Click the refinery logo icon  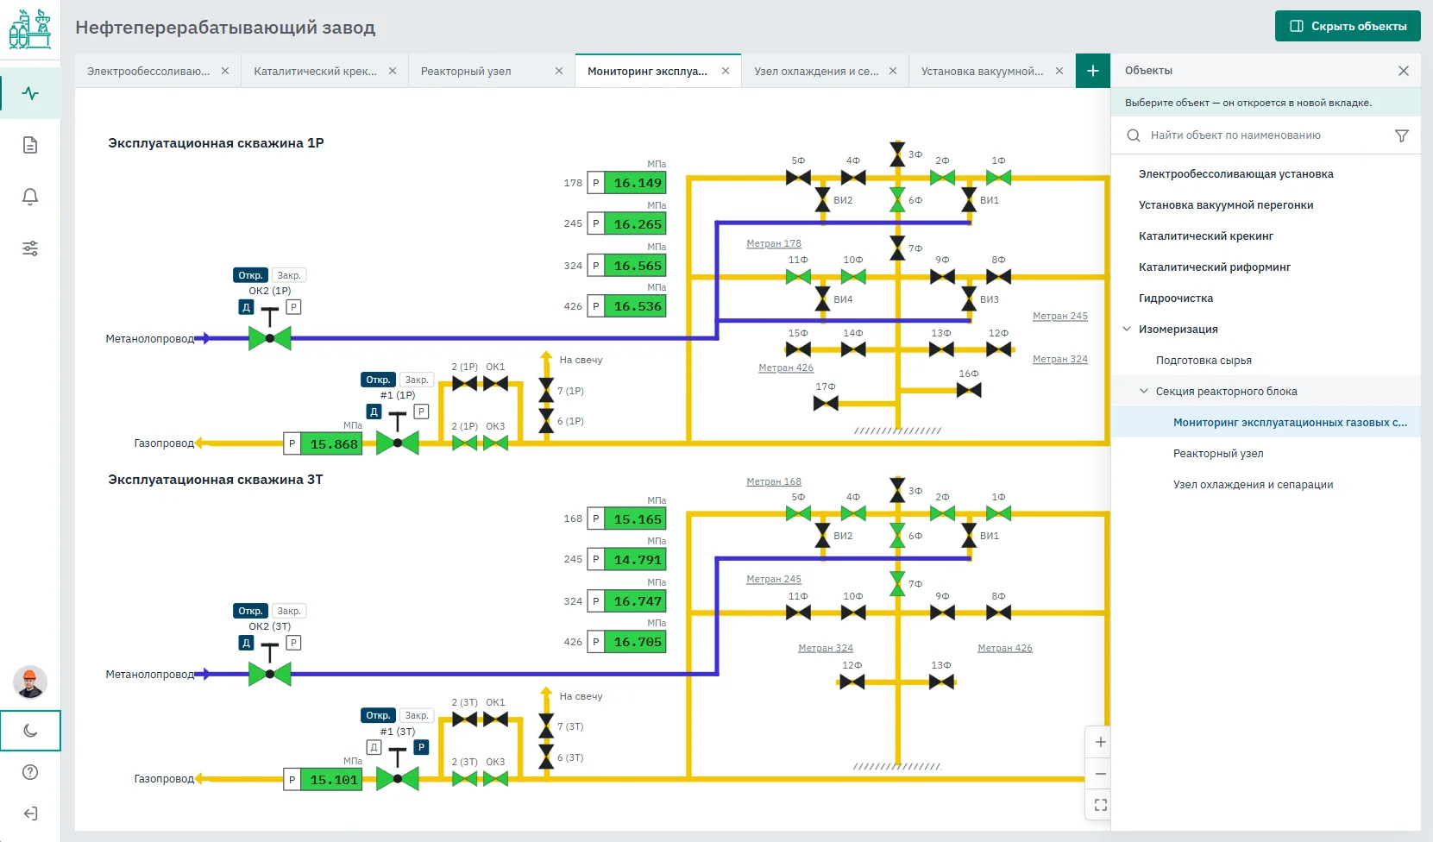coord(30,28)
